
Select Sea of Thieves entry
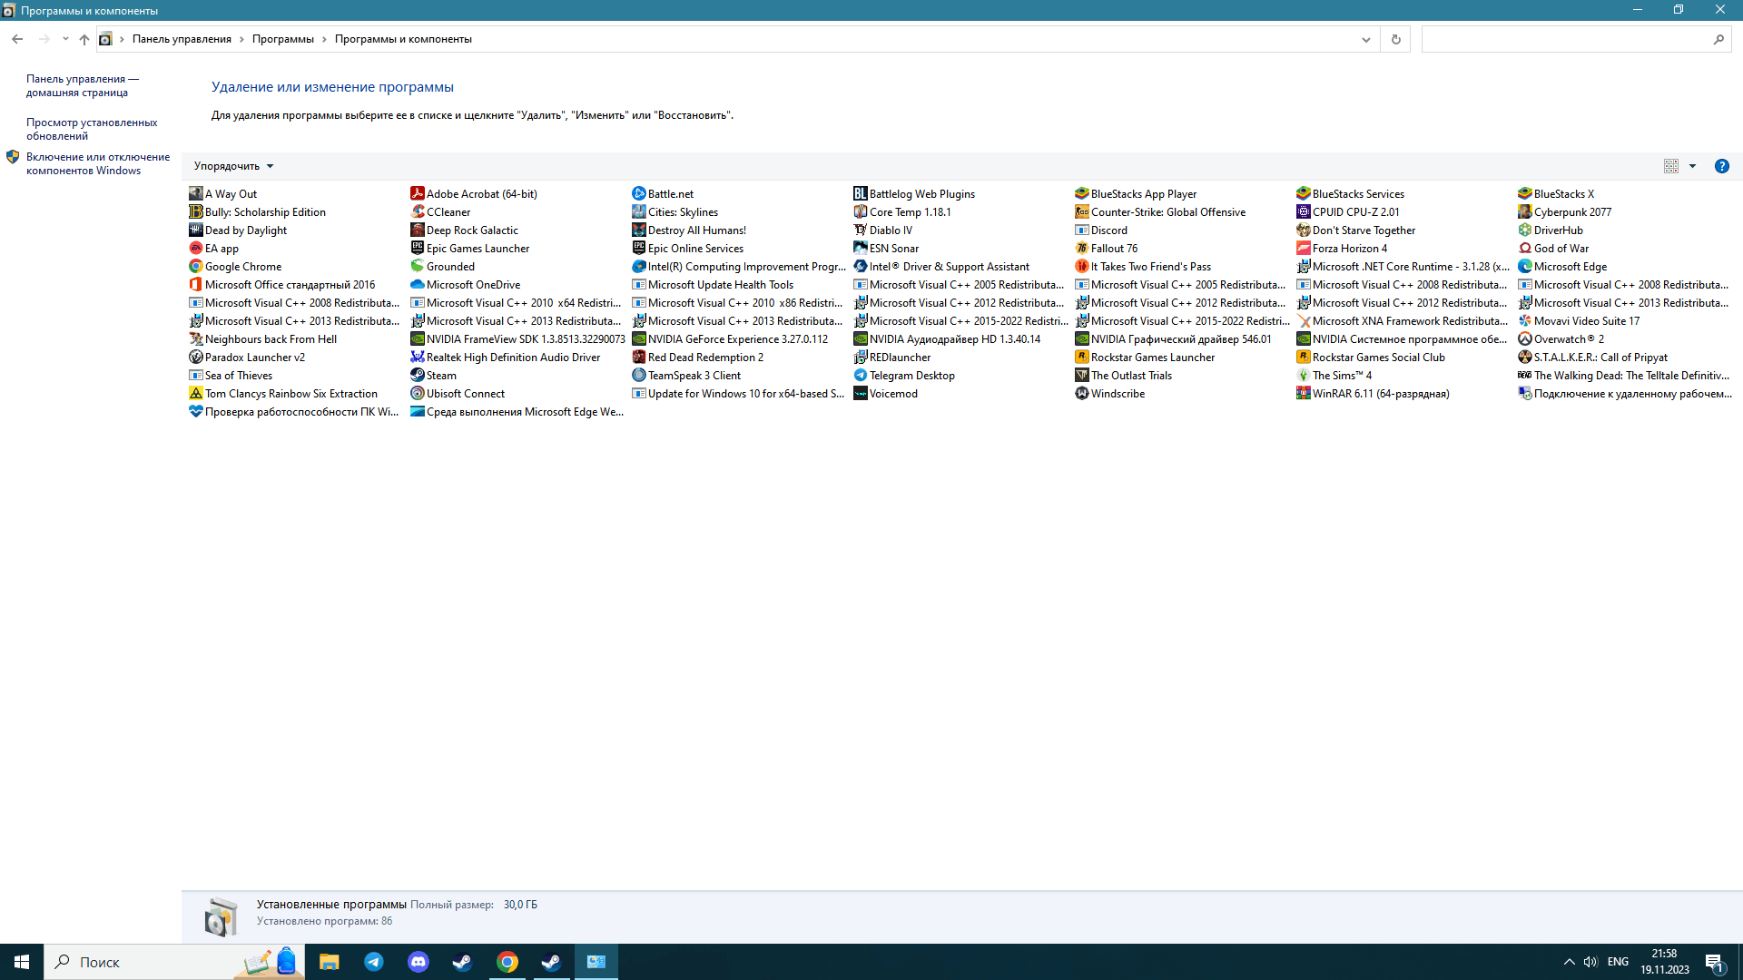coord(231,375)
